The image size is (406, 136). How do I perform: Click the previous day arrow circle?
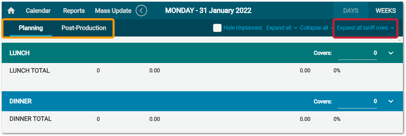coord(142,11)
